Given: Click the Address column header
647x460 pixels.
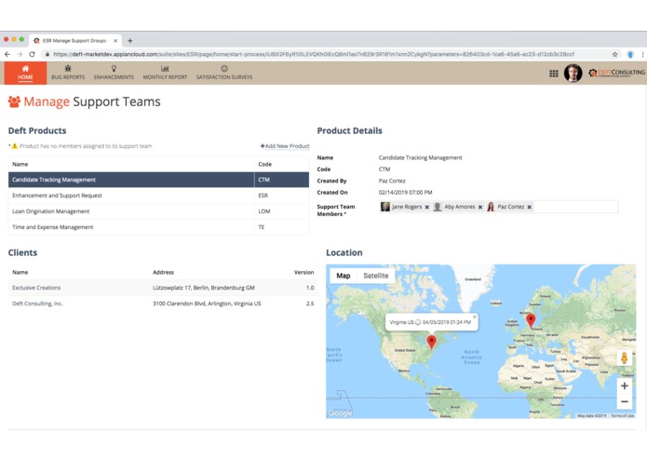Looking at the screenshot, I should (x=164, y=272).
